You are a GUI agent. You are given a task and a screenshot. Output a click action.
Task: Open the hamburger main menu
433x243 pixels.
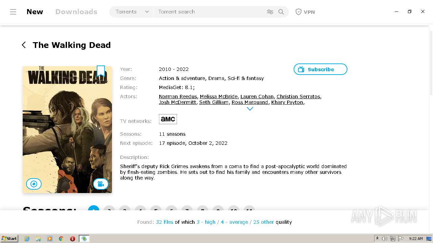coord(13,12)
